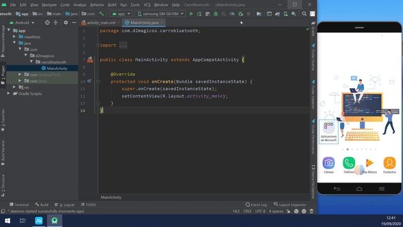The width and height of the screenshot is (403, 227).
Task: Open the Logcat tool window
Action: click(x=65, y=204)
